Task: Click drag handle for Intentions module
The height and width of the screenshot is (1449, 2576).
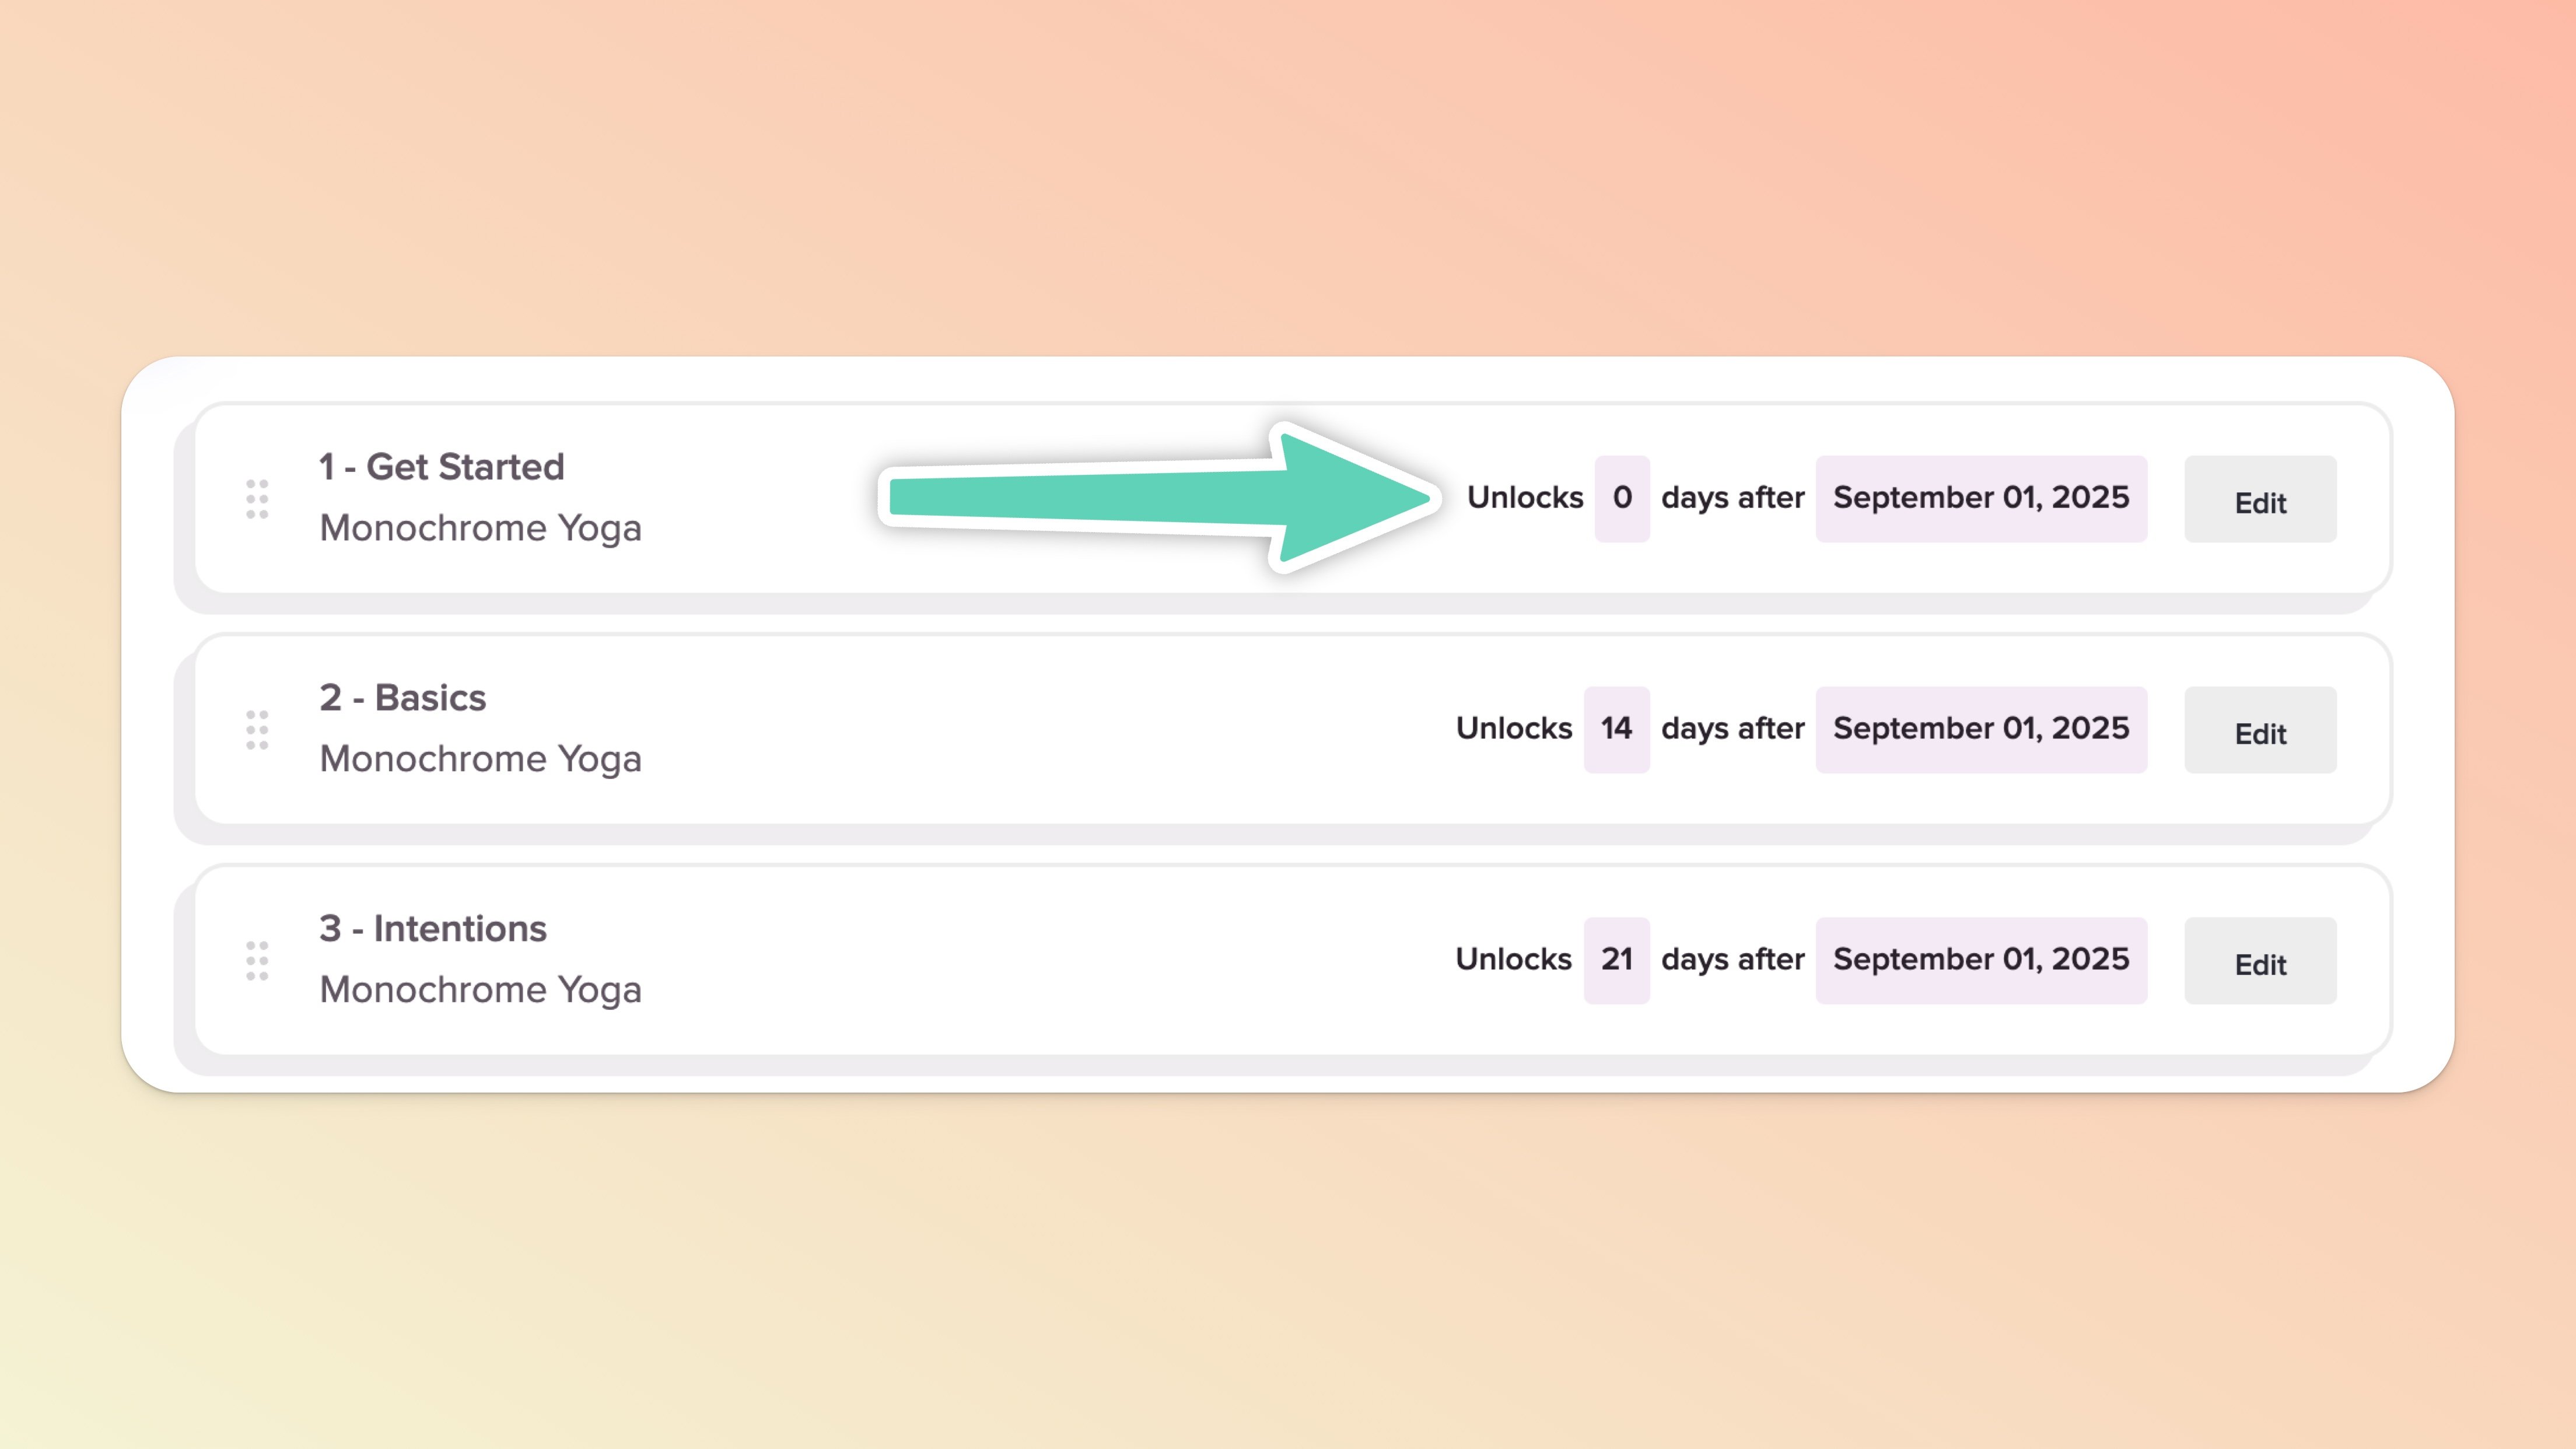Action: point(257,961)
